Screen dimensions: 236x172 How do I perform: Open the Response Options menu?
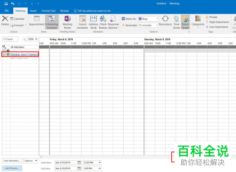click(x=113, y=22)
